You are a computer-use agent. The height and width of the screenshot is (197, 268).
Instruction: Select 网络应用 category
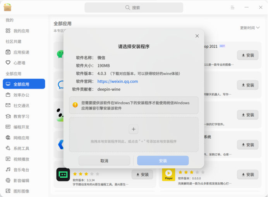24,138
